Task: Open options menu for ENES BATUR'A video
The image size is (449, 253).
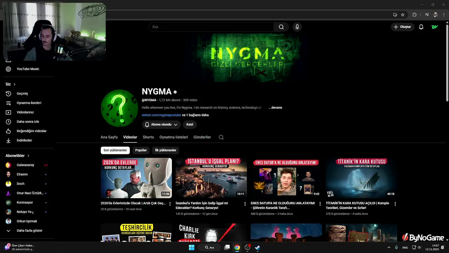Action: [x=320, y=204]
